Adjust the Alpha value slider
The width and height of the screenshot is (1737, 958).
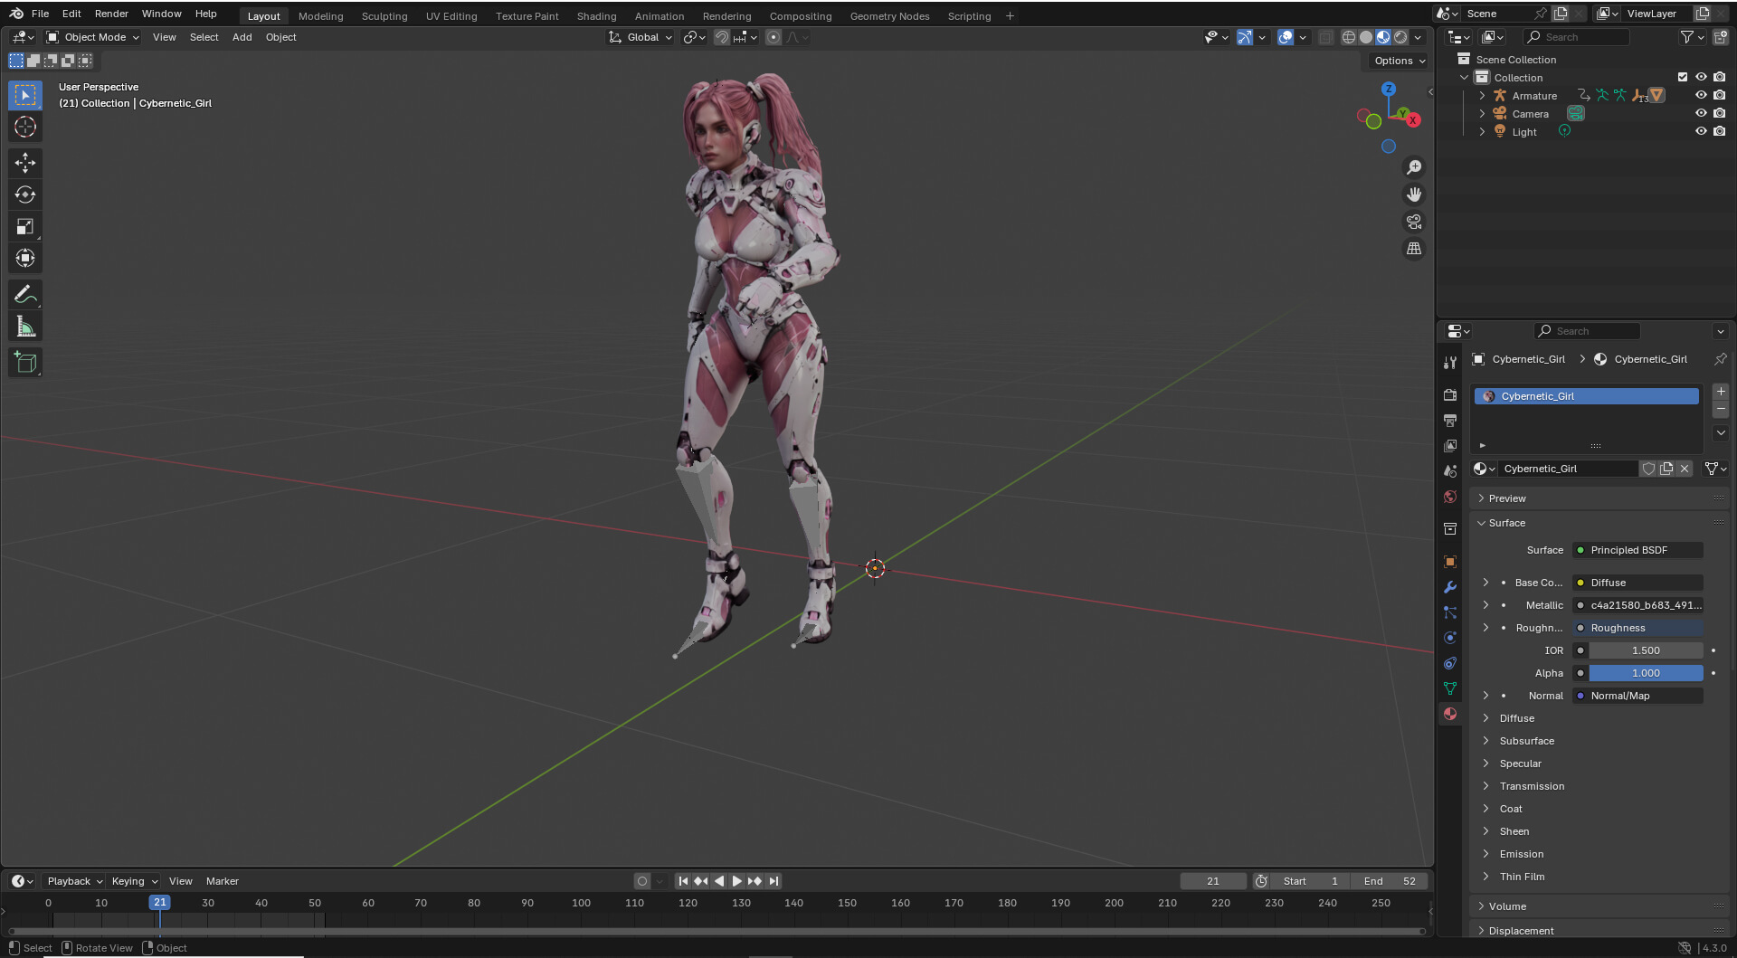(1646, 673)
